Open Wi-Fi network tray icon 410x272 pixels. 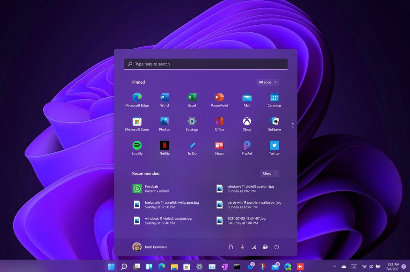364,266
